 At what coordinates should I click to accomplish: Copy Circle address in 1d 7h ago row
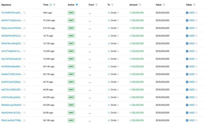[118, 36]
